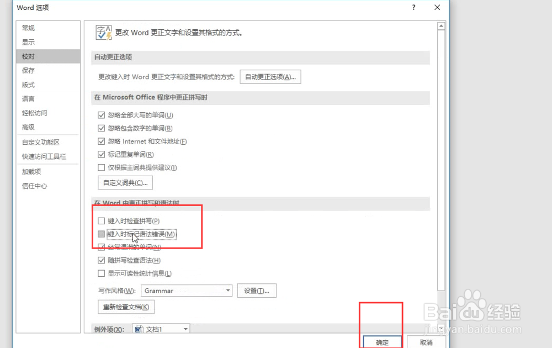Screen dimensions: 552x348
Task: Toggle 键入时标记语法错误 checkbox
Action: (x=102, y=234)
